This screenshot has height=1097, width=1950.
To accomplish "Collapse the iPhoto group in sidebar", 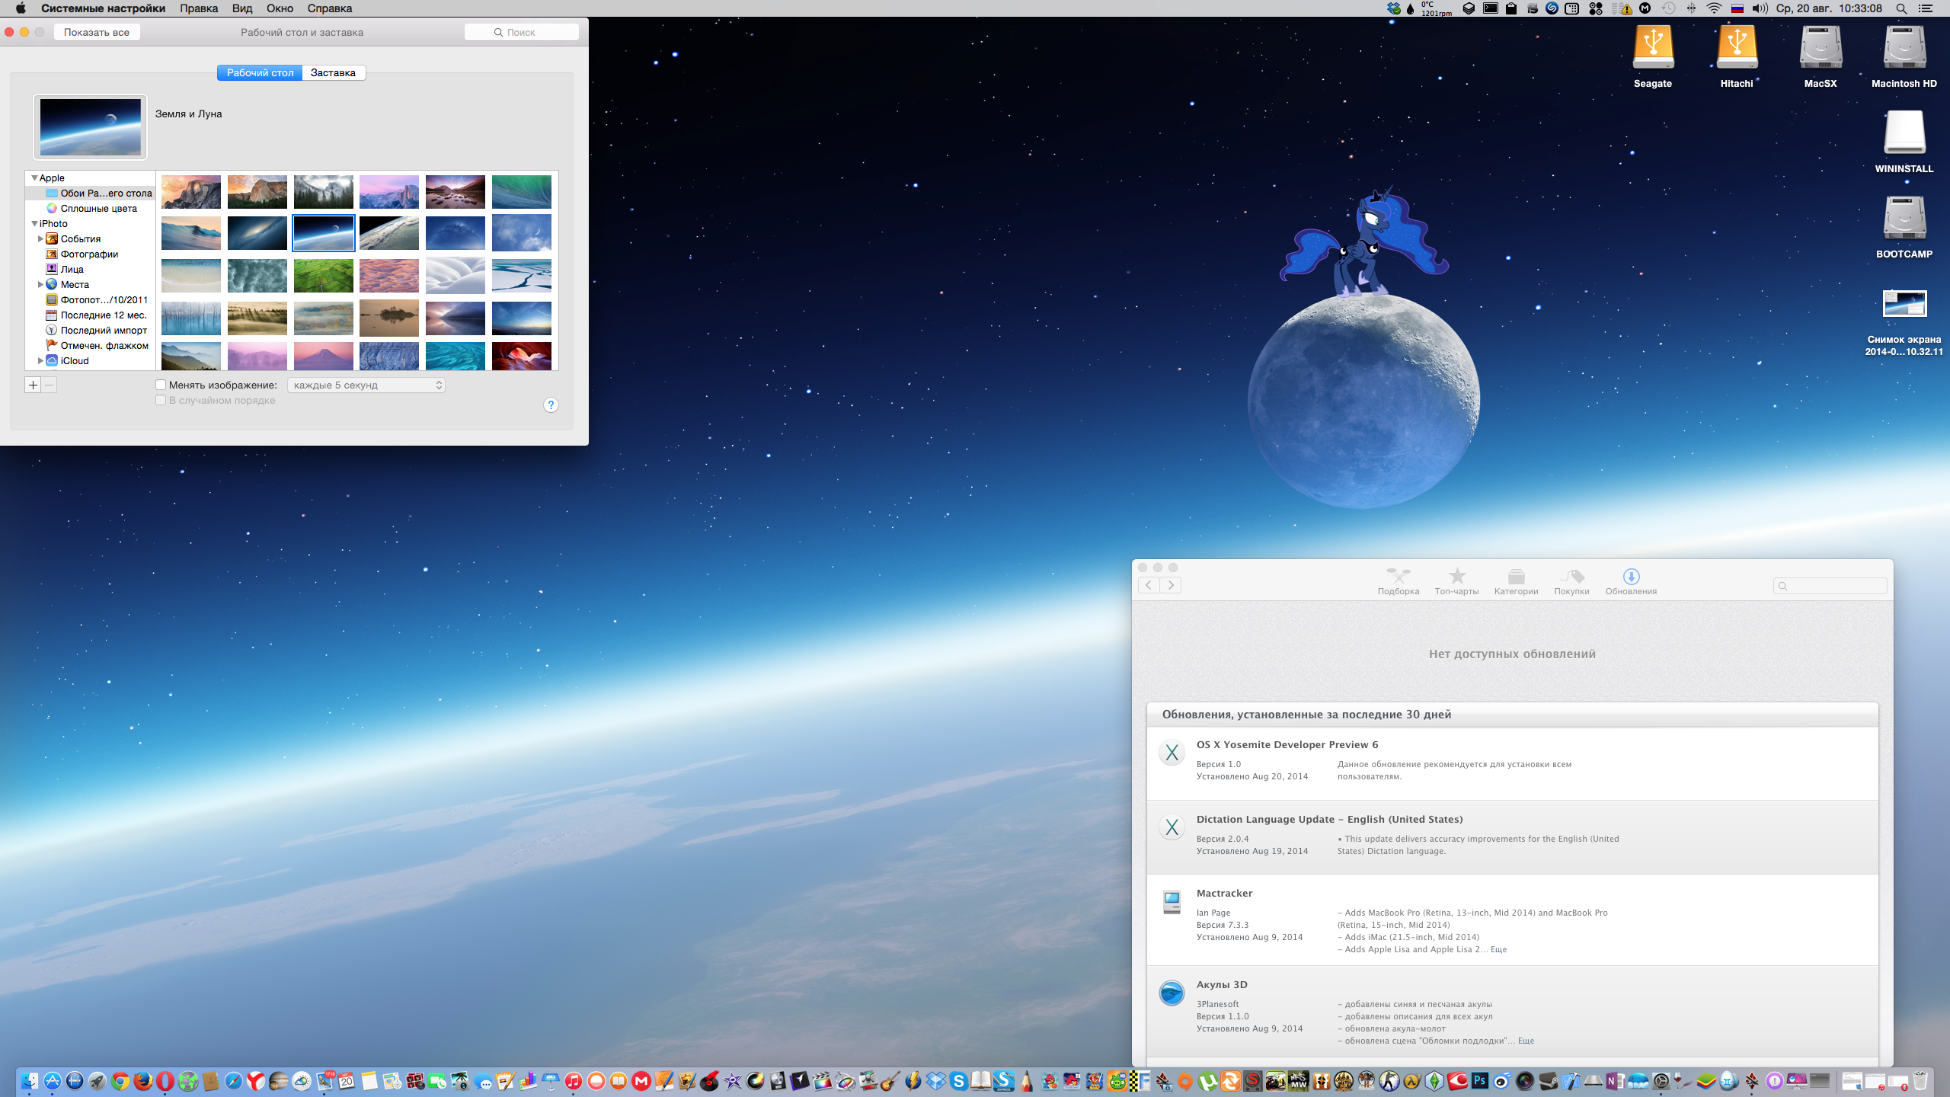I will [34, 223].
